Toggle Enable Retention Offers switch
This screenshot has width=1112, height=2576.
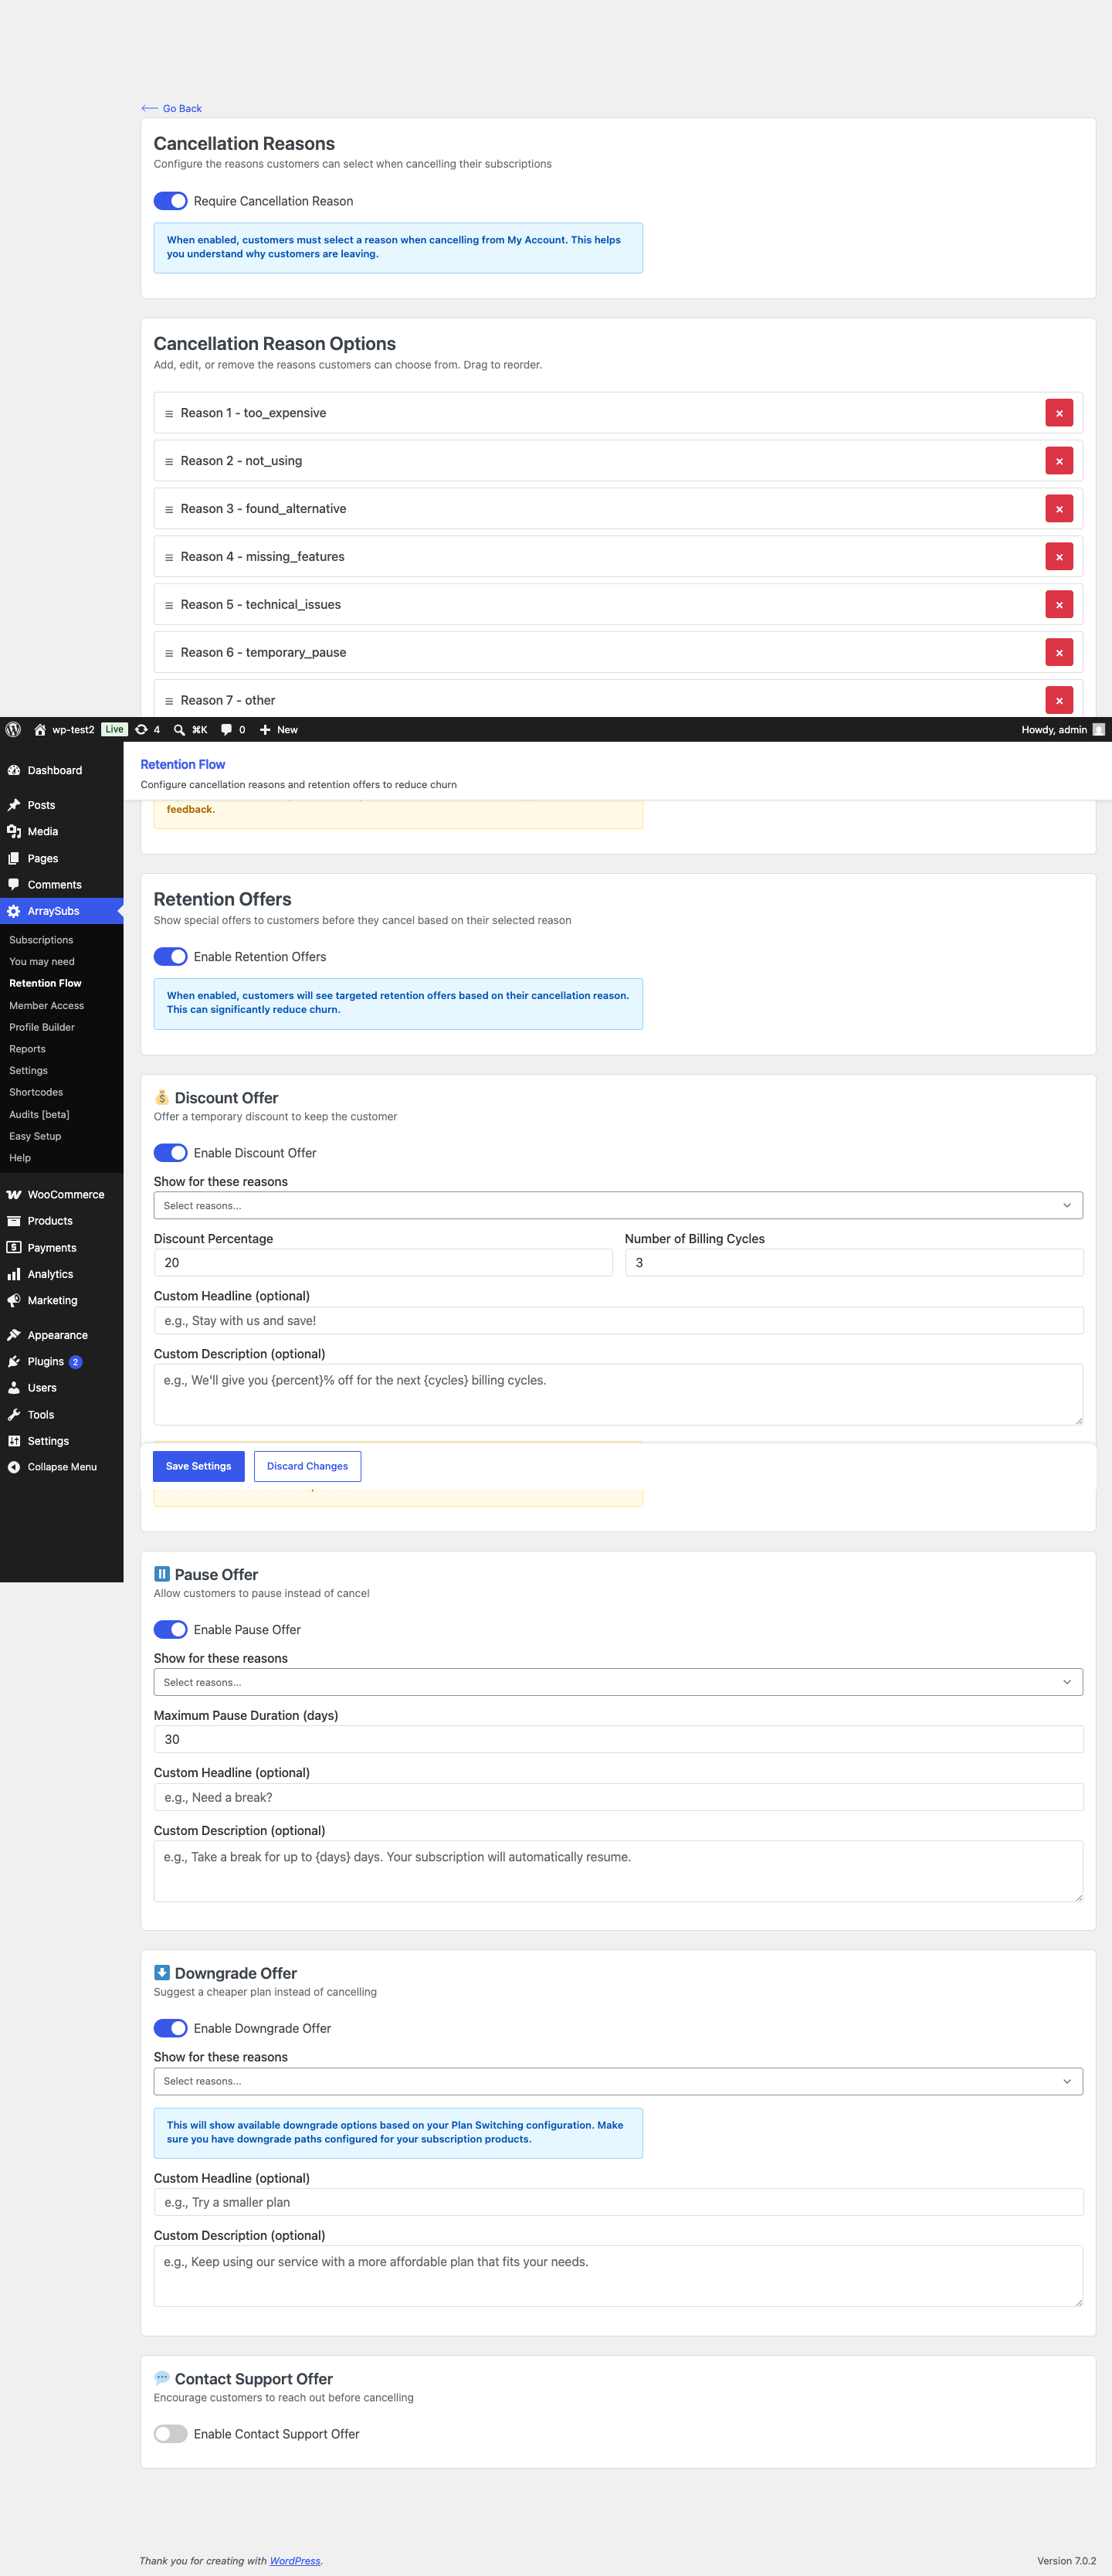(171, 957)
